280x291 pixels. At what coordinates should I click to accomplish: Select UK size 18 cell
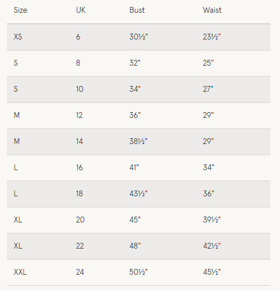pyautogui.click(x=80, y=193)
